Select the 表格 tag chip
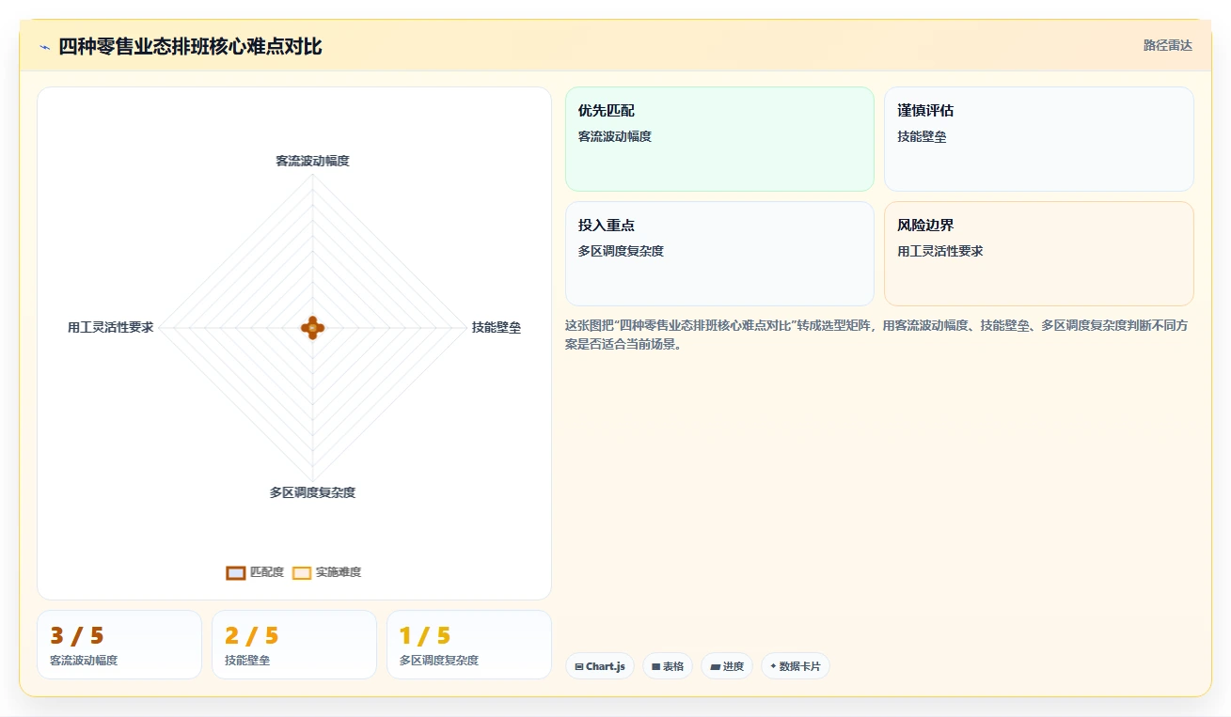The height and width of the screenshot is (717, 1231). coord(668,666)
